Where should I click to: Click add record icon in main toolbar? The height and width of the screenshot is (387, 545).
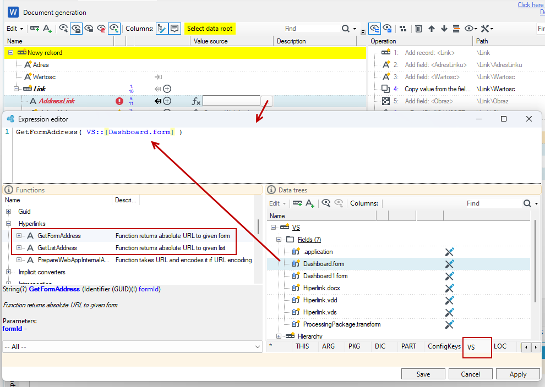tap(35, 29)
